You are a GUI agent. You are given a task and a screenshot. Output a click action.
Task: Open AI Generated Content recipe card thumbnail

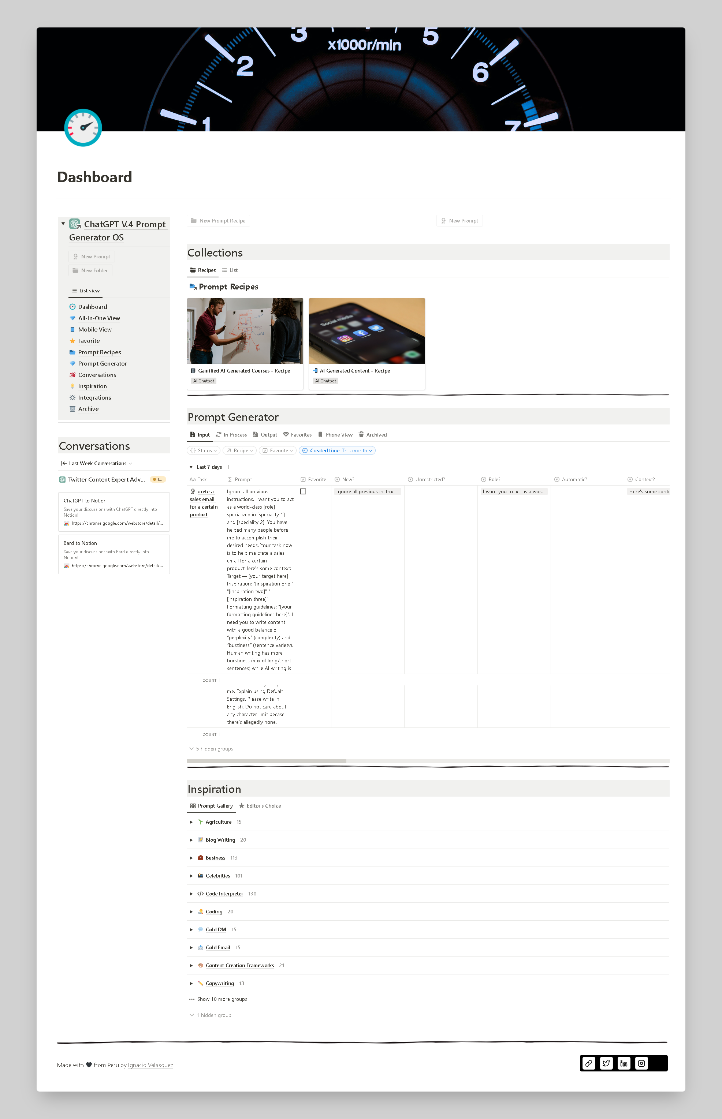(x=366, y=331)
